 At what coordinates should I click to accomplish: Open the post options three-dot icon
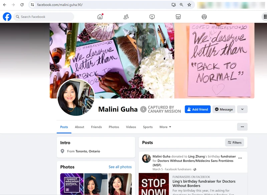[x=240, y=158]
